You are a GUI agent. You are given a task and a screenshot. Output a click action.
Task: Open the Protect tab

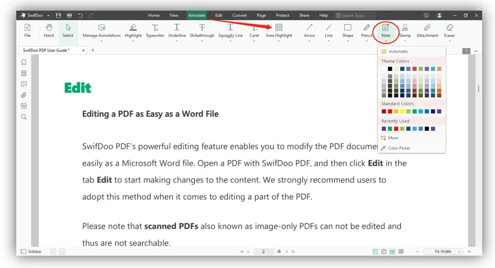[x=282, y=15]
